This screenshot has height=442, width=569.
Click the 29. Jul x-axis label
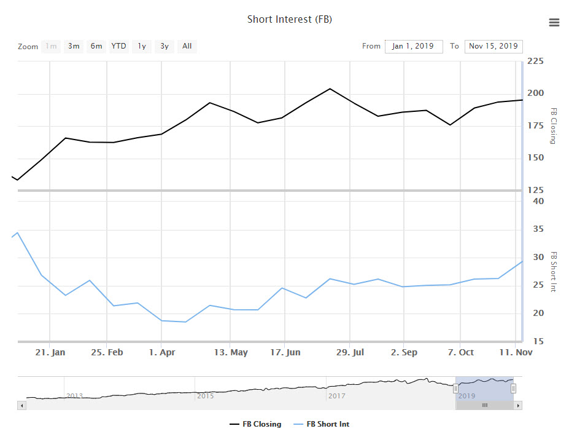(x=350, y=352)
